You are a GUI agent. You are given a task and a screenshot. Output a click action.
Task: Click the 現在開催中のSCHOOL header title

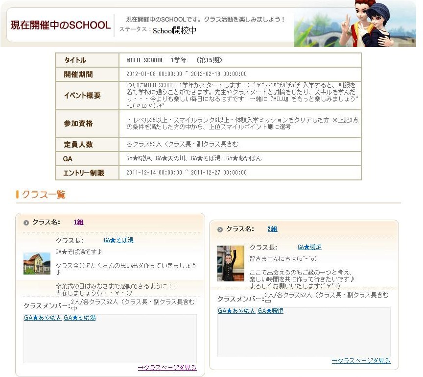(60, 25)
